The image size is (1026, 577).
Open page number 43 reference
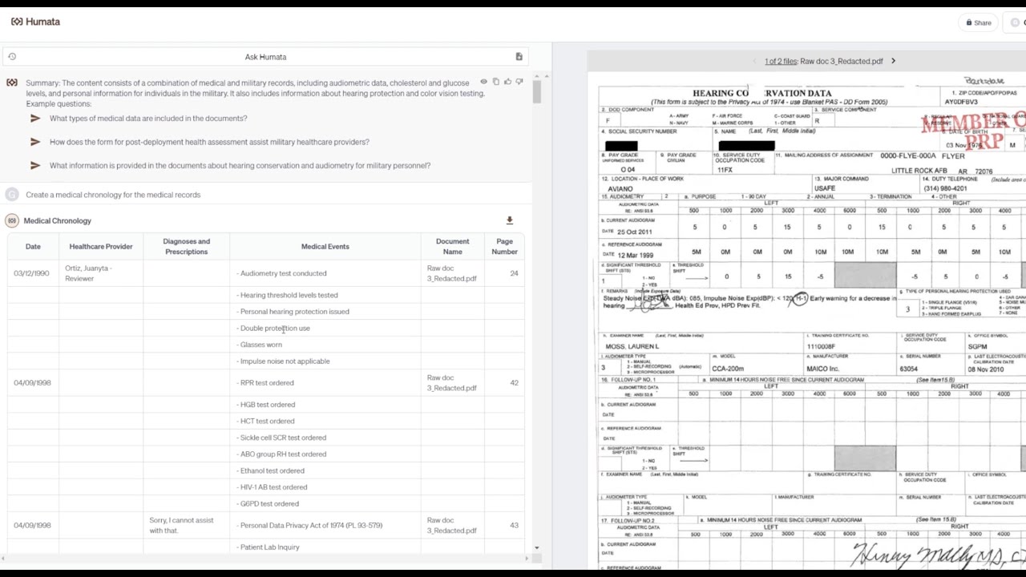514,526
